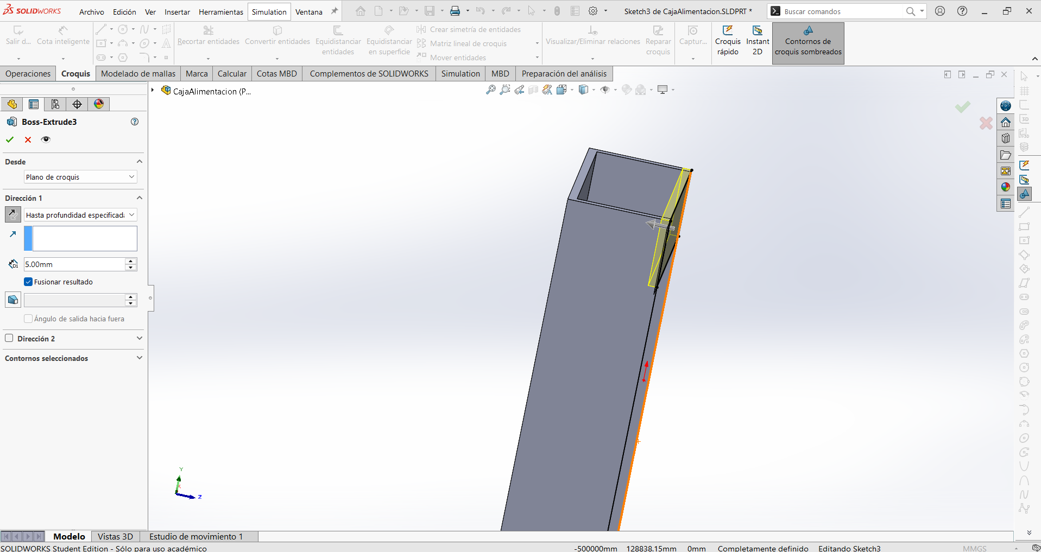Increase depth value with up spinner
The width and height of the screenshot is (1041, 552).
click(x=131, y=261)
